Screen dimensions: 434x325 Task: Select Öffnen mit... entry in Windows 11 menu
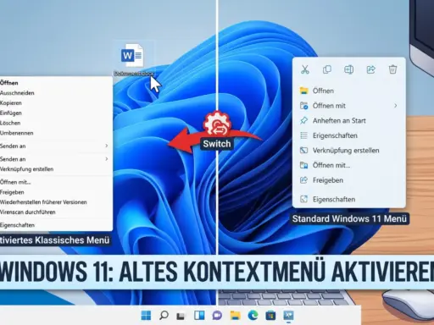[x=349, y=165]
